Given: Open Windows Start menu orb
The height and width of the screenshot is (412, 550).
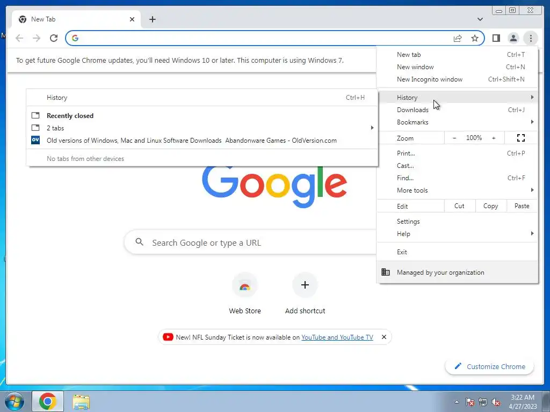Looking at the screenshot, I should click(15, 401).
